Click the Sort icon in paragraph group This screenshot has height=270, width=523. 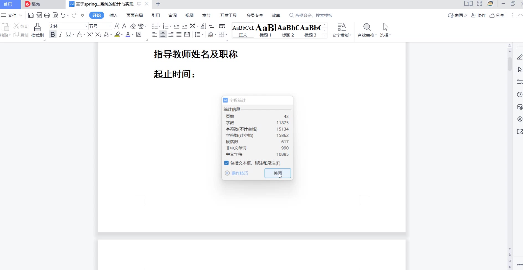click(203, 26)
